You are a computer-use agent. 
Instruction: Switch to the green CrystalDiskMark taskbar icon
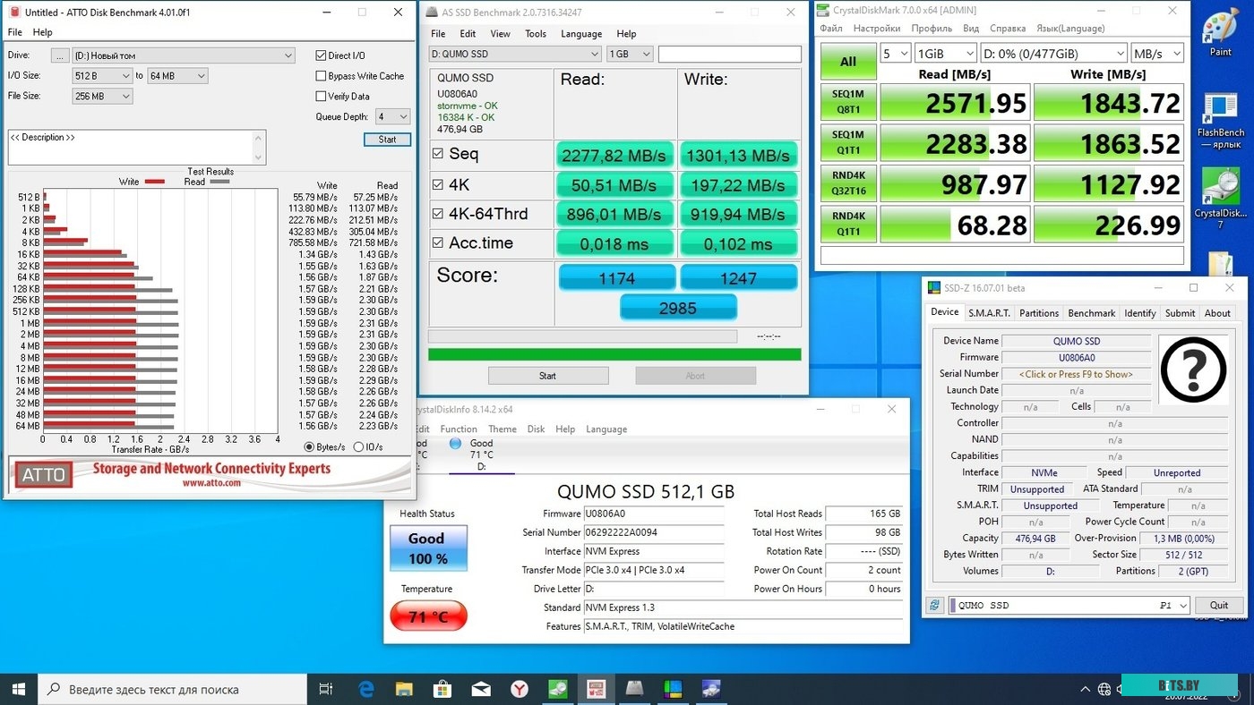[558, 689]
